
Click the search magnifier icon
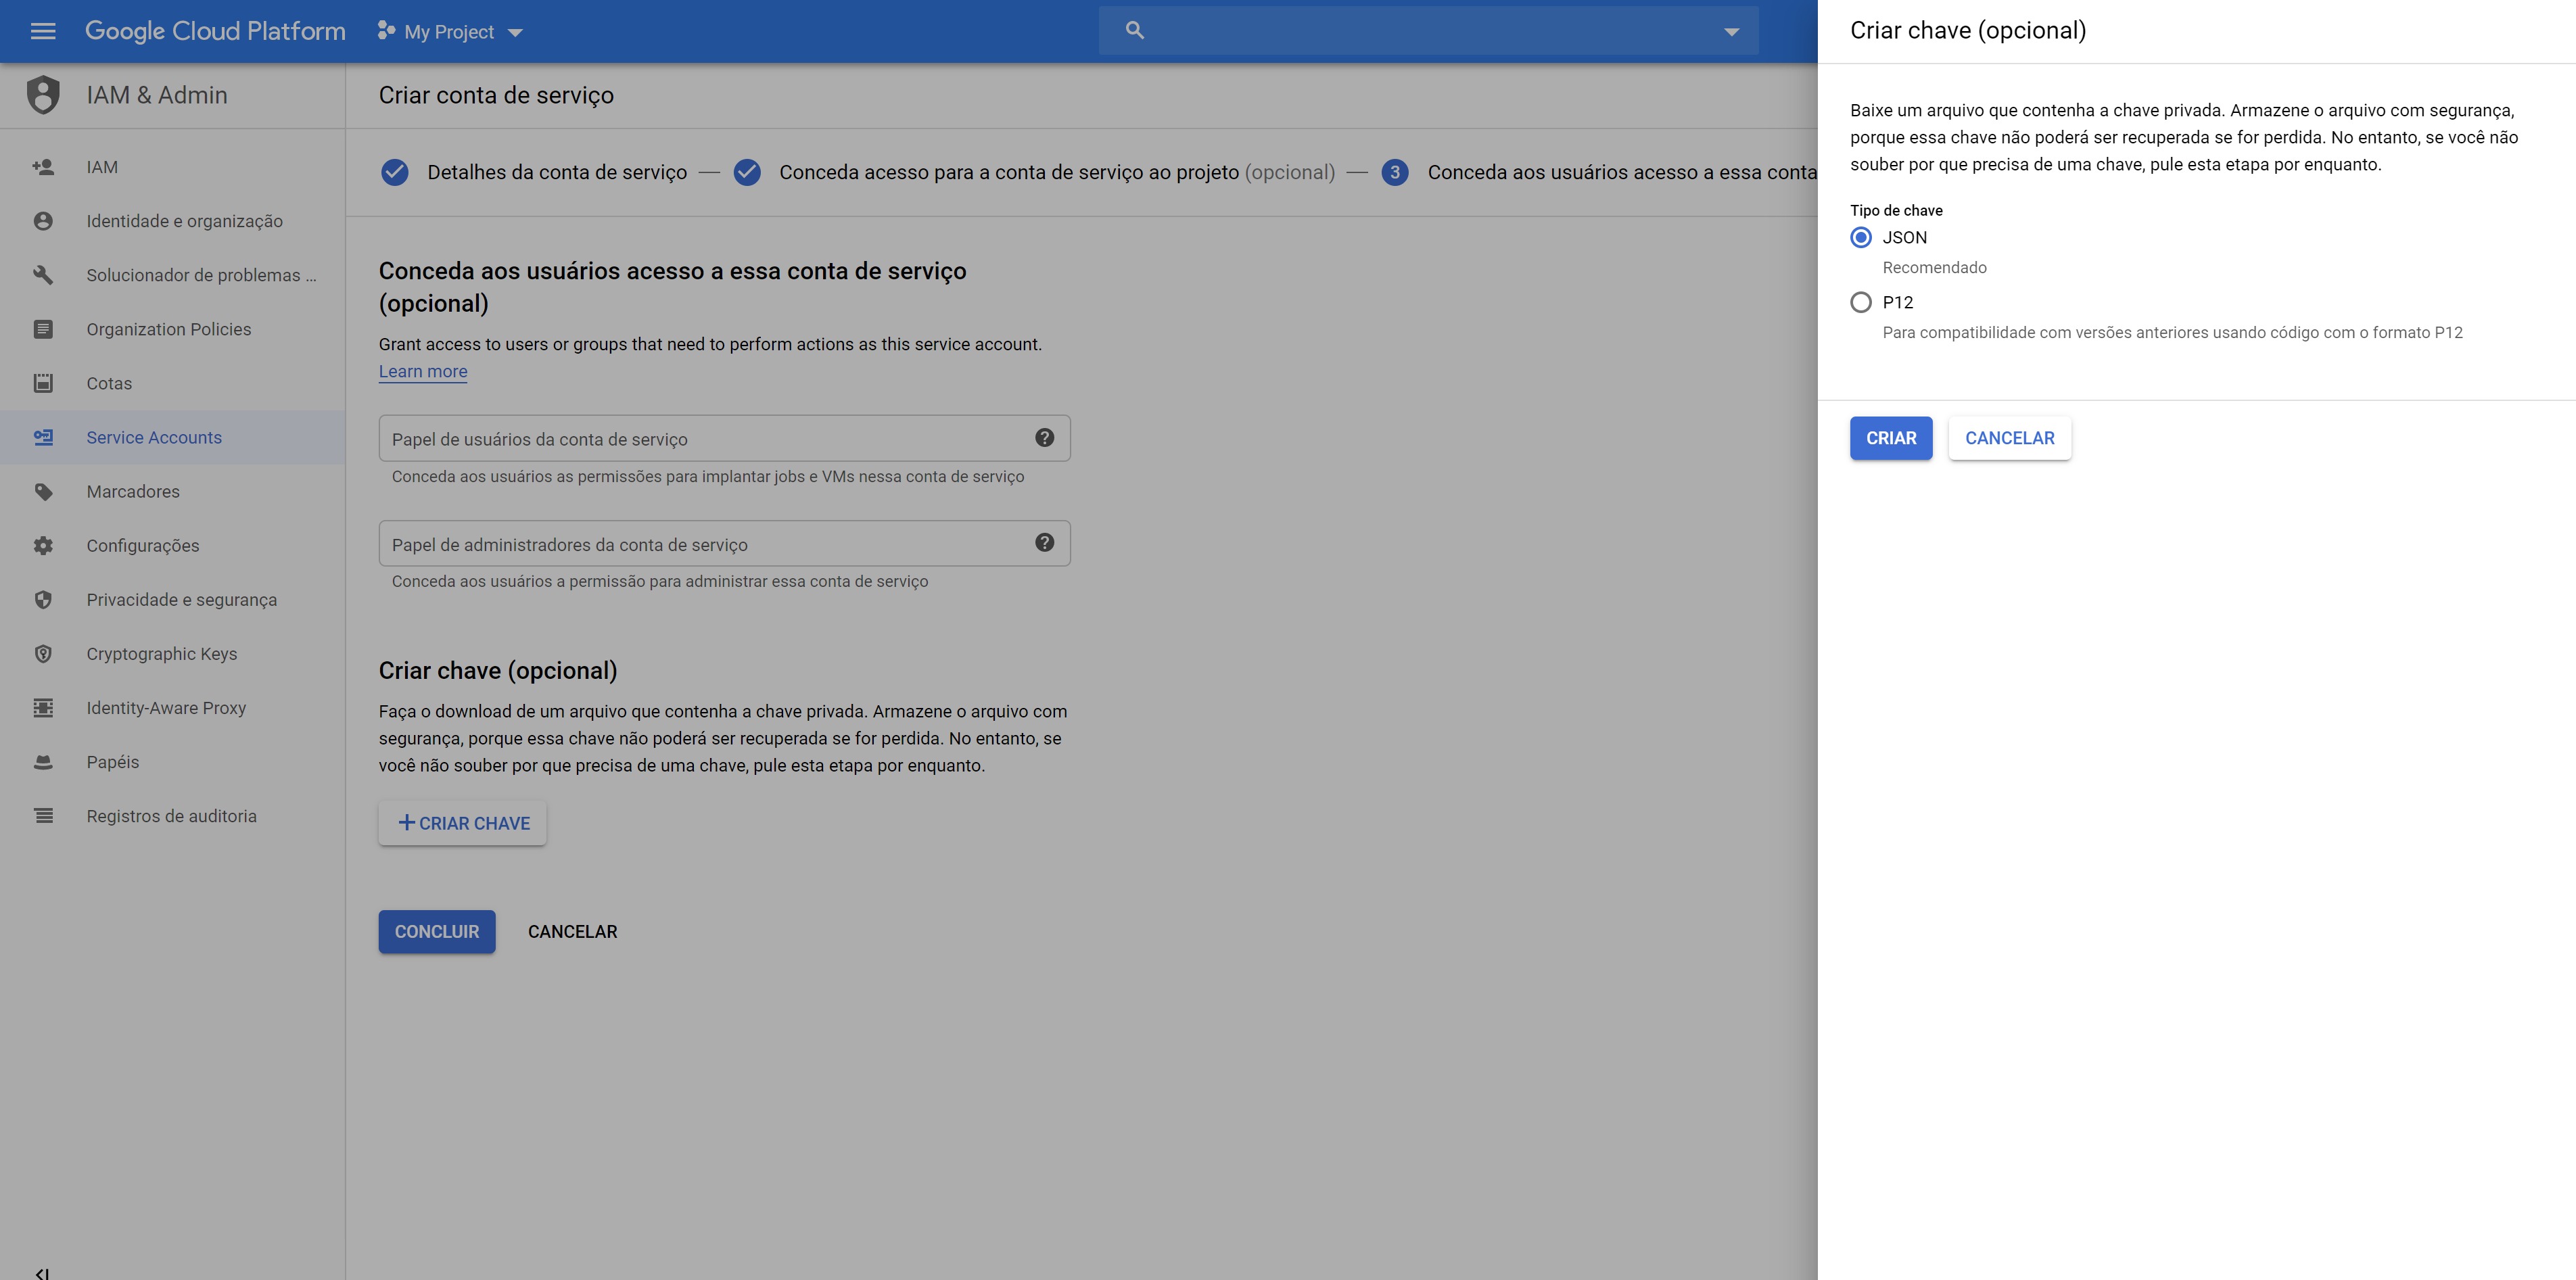pos(1134,30)
